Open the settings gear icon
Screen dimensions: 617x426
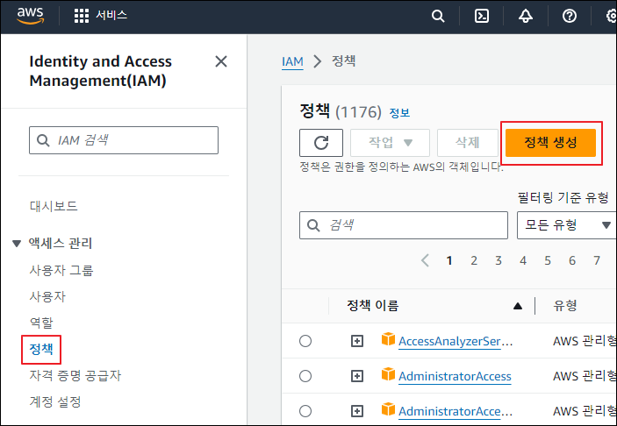(611, 16)
